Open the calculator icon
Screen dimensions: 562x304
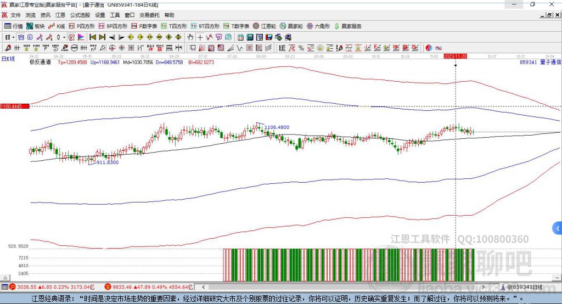click(250, 37)
